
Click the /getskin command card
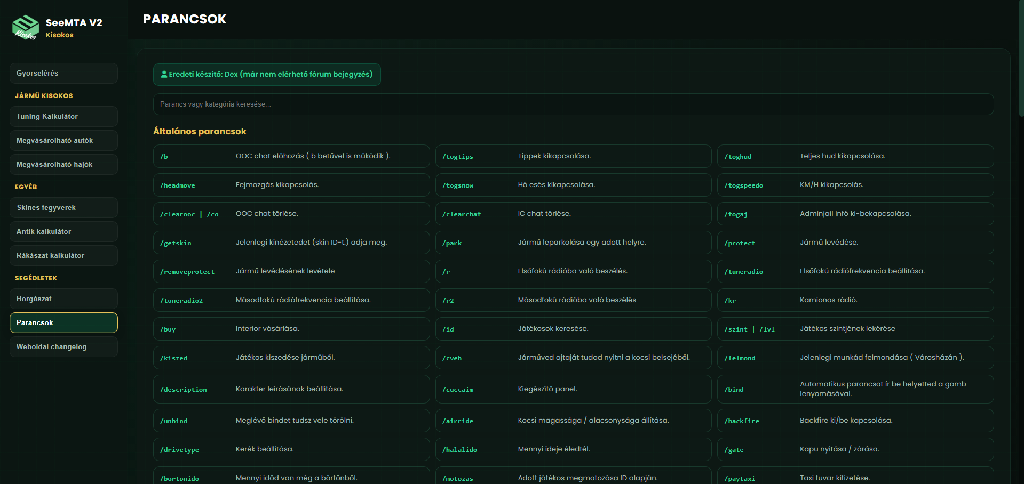[x=291, y=243]
